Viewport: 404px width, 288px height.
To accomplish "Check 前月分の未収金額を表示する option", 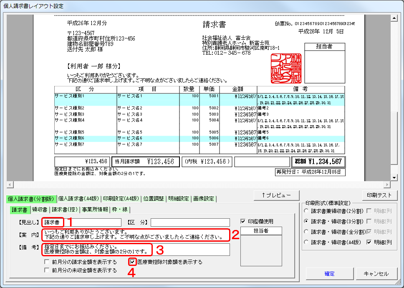I will (48, 270).
